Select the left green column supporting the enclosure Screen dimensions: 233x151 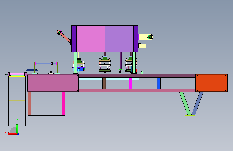point(76,63)
